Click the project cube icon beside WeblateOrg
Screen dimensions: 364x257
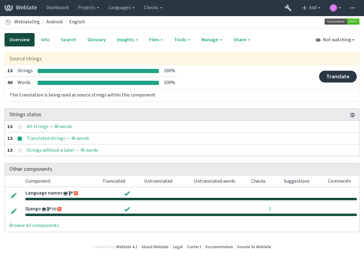click(x=8, y=22)
